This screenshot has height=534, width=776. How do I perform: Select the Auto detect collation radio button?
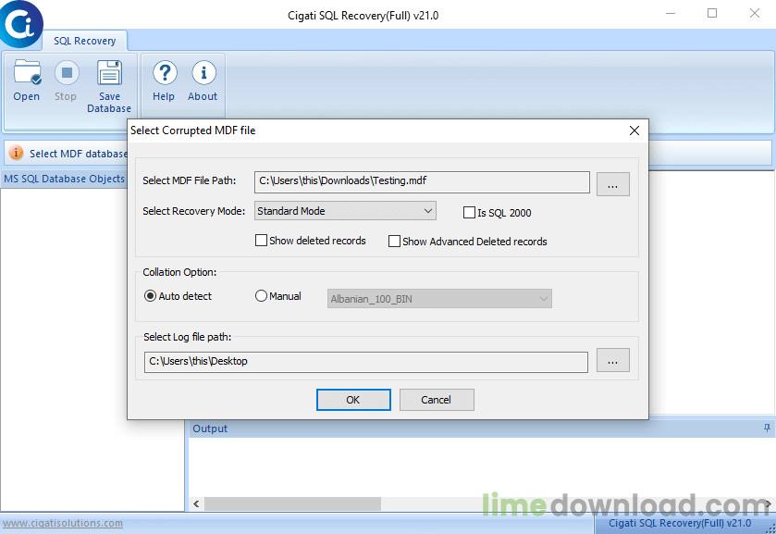(150, 296)
